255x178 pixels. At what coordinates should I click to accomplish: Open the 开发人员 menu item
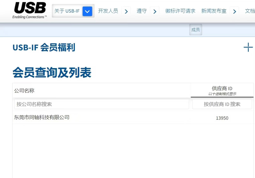[x=108, y=11]
